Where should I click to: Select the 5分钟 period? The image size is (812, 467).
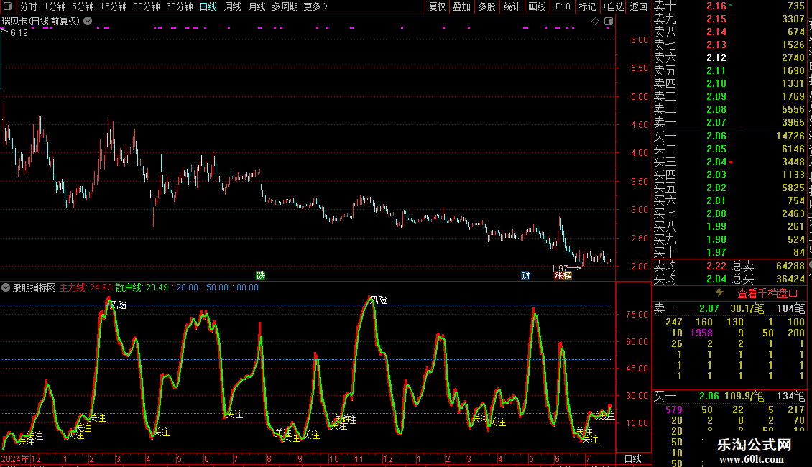click(x=83, y=6)
